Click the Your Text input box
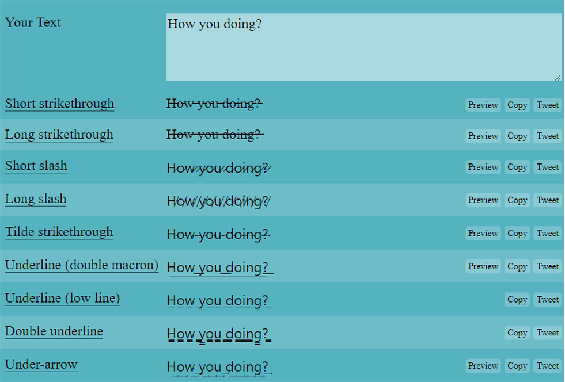565x382 pixels. [x=363, y=47]
